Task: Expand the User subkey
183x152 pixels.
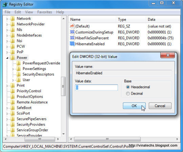Action: pyautogui.click(x=13, y=80)
